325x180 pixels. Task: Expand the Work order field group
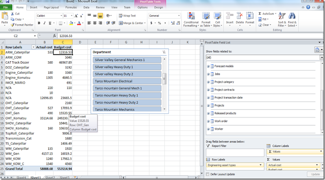click(208, 121)
